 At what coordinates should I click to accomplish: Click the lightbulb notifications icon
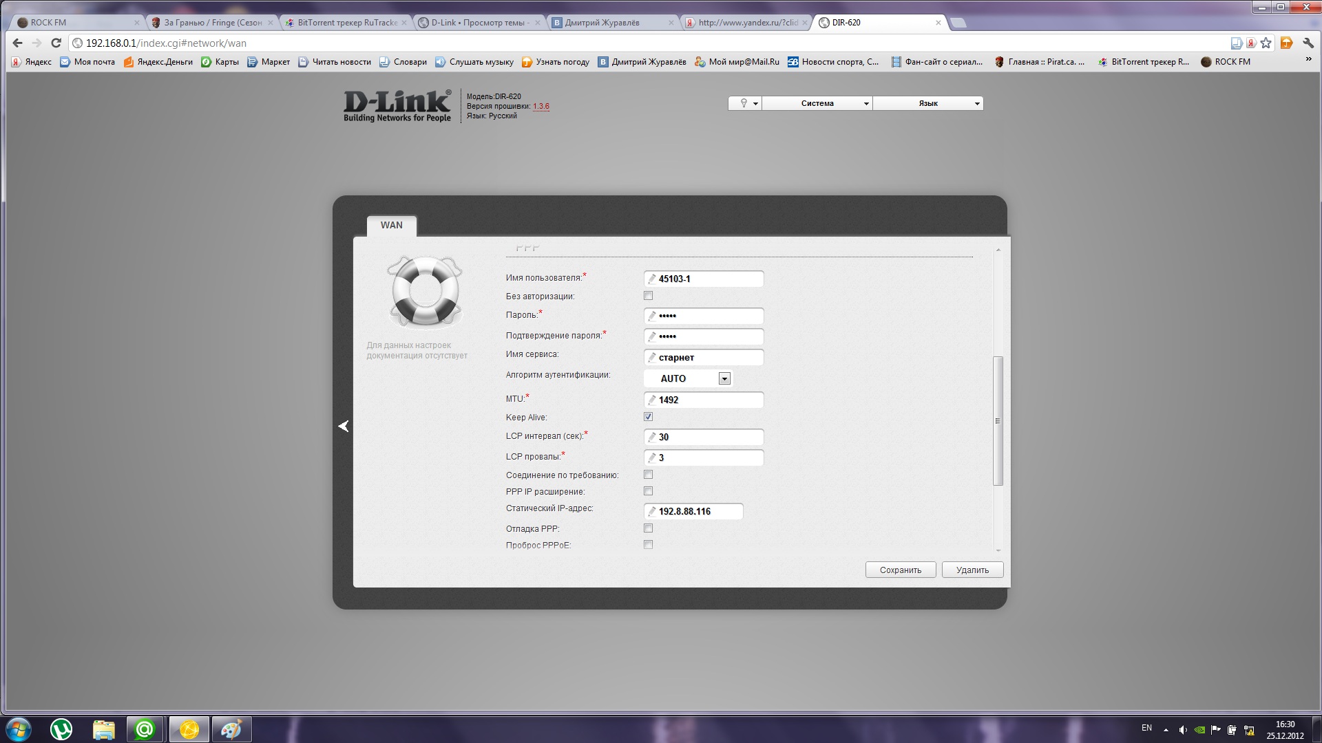coord(744,103)
